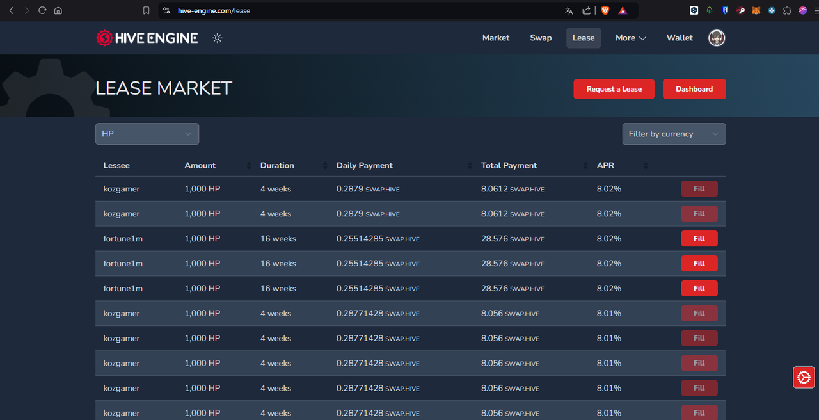The image size is (819, 420).
Task: Click the LEASE MARKET heading
Action: click(x=164, y=88)
